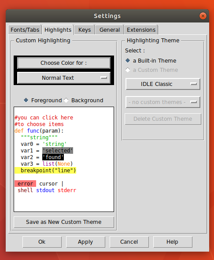Select the Background radio button
The image size is (214, 260).
tap(66, 100)
